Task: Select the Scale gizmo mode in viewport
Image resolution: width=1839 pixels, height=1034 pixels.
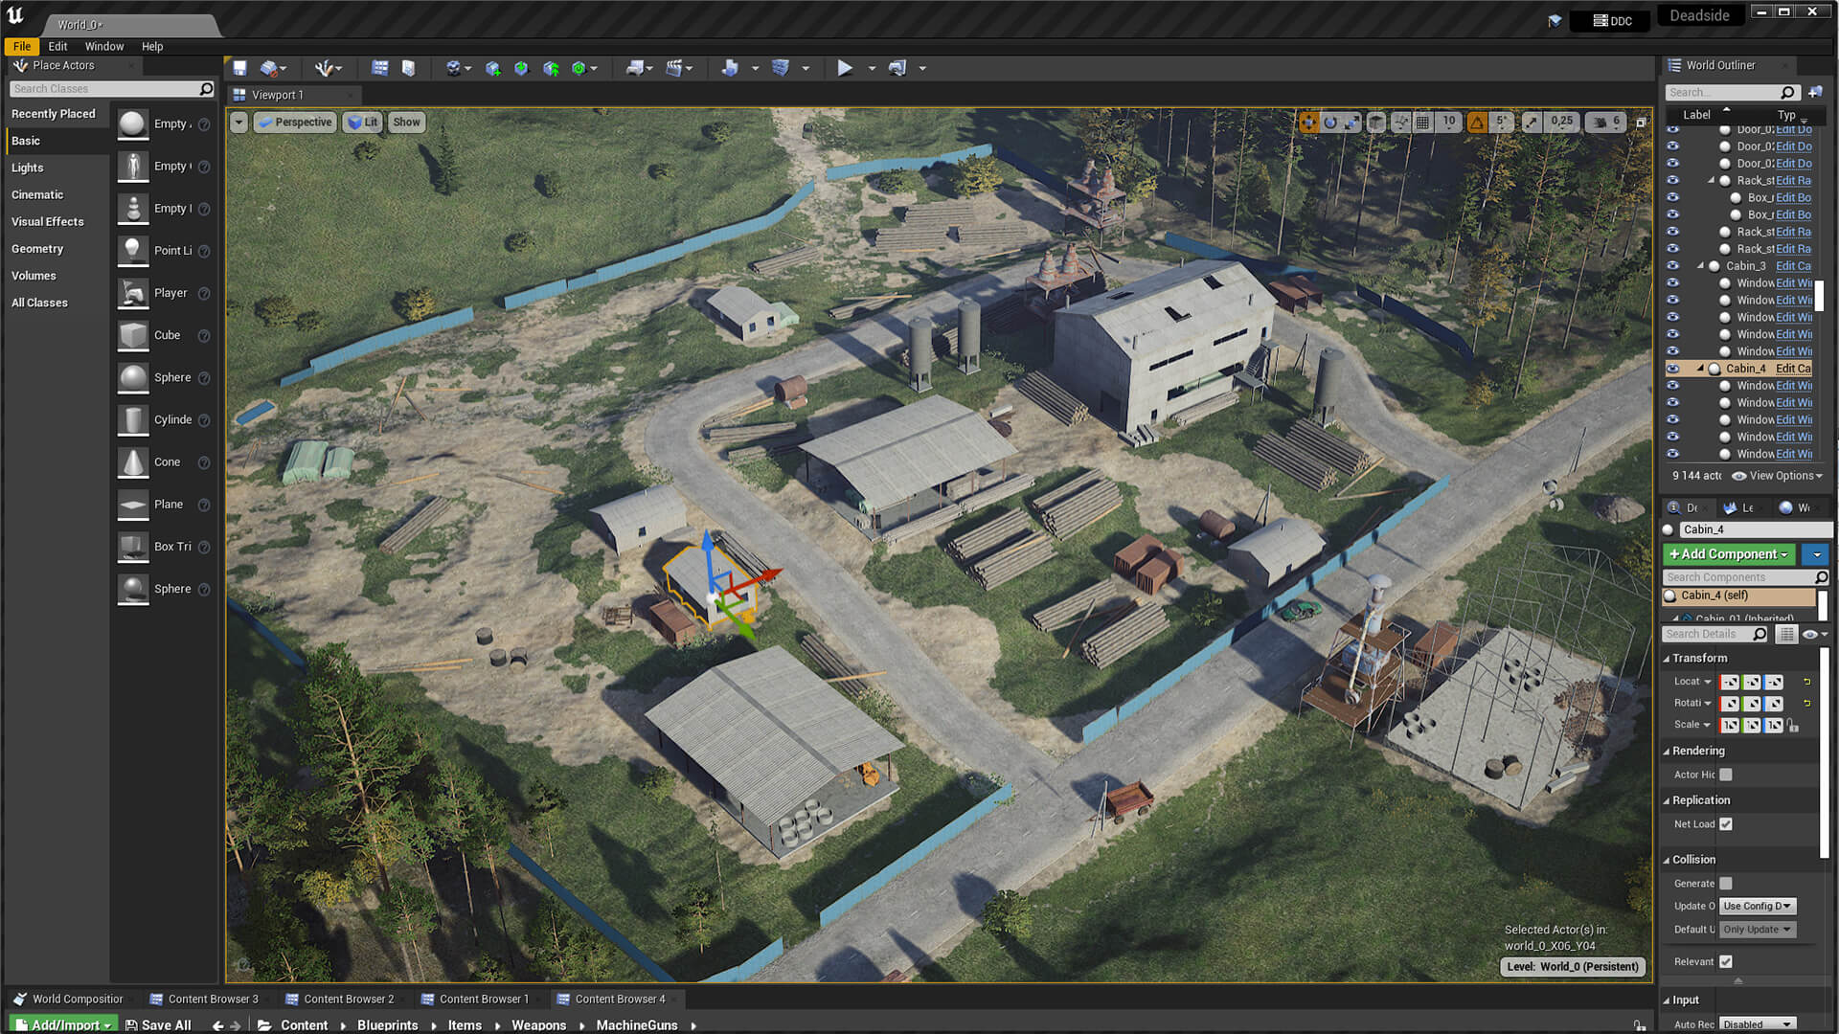Action: (1351, 123)
